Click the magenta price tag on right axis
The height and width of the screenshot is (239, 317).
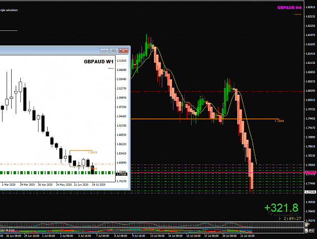(310, 172)
